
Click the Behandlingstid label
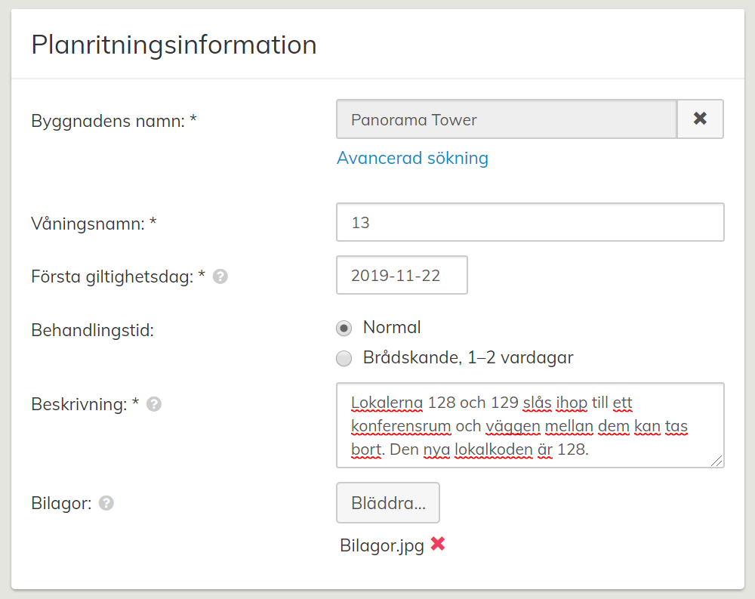tap(92, 330)
